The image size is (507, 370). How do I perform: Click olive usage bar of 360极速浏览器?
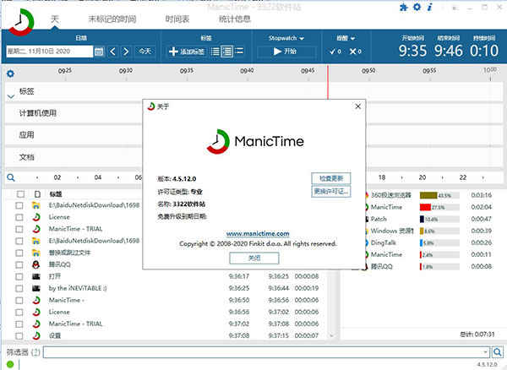click(x=428, y=195)
